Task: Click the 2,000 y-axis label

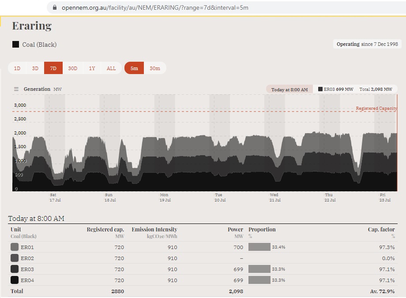Action: [20, 133]
